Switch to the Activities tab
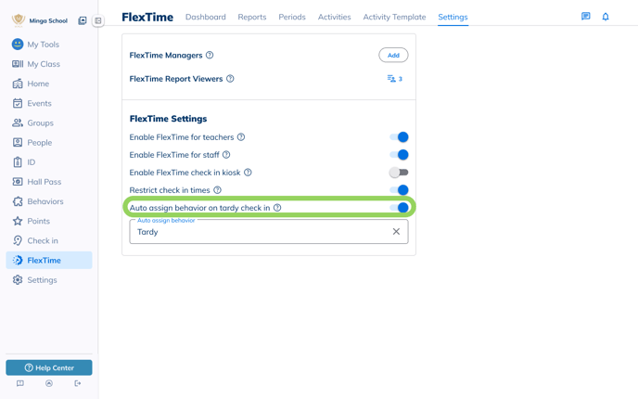This screenshot has height=399, width=638. tap(334, 17)
